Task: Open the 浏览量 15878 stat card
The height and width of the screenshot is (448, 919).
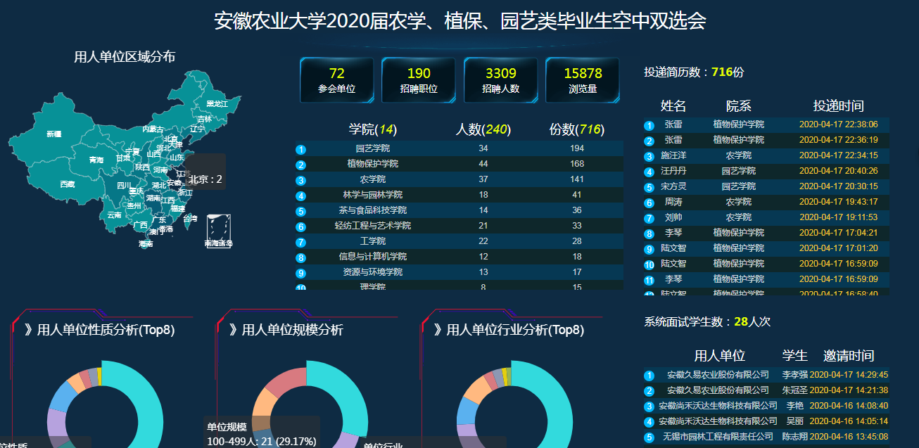Action: 582,80
